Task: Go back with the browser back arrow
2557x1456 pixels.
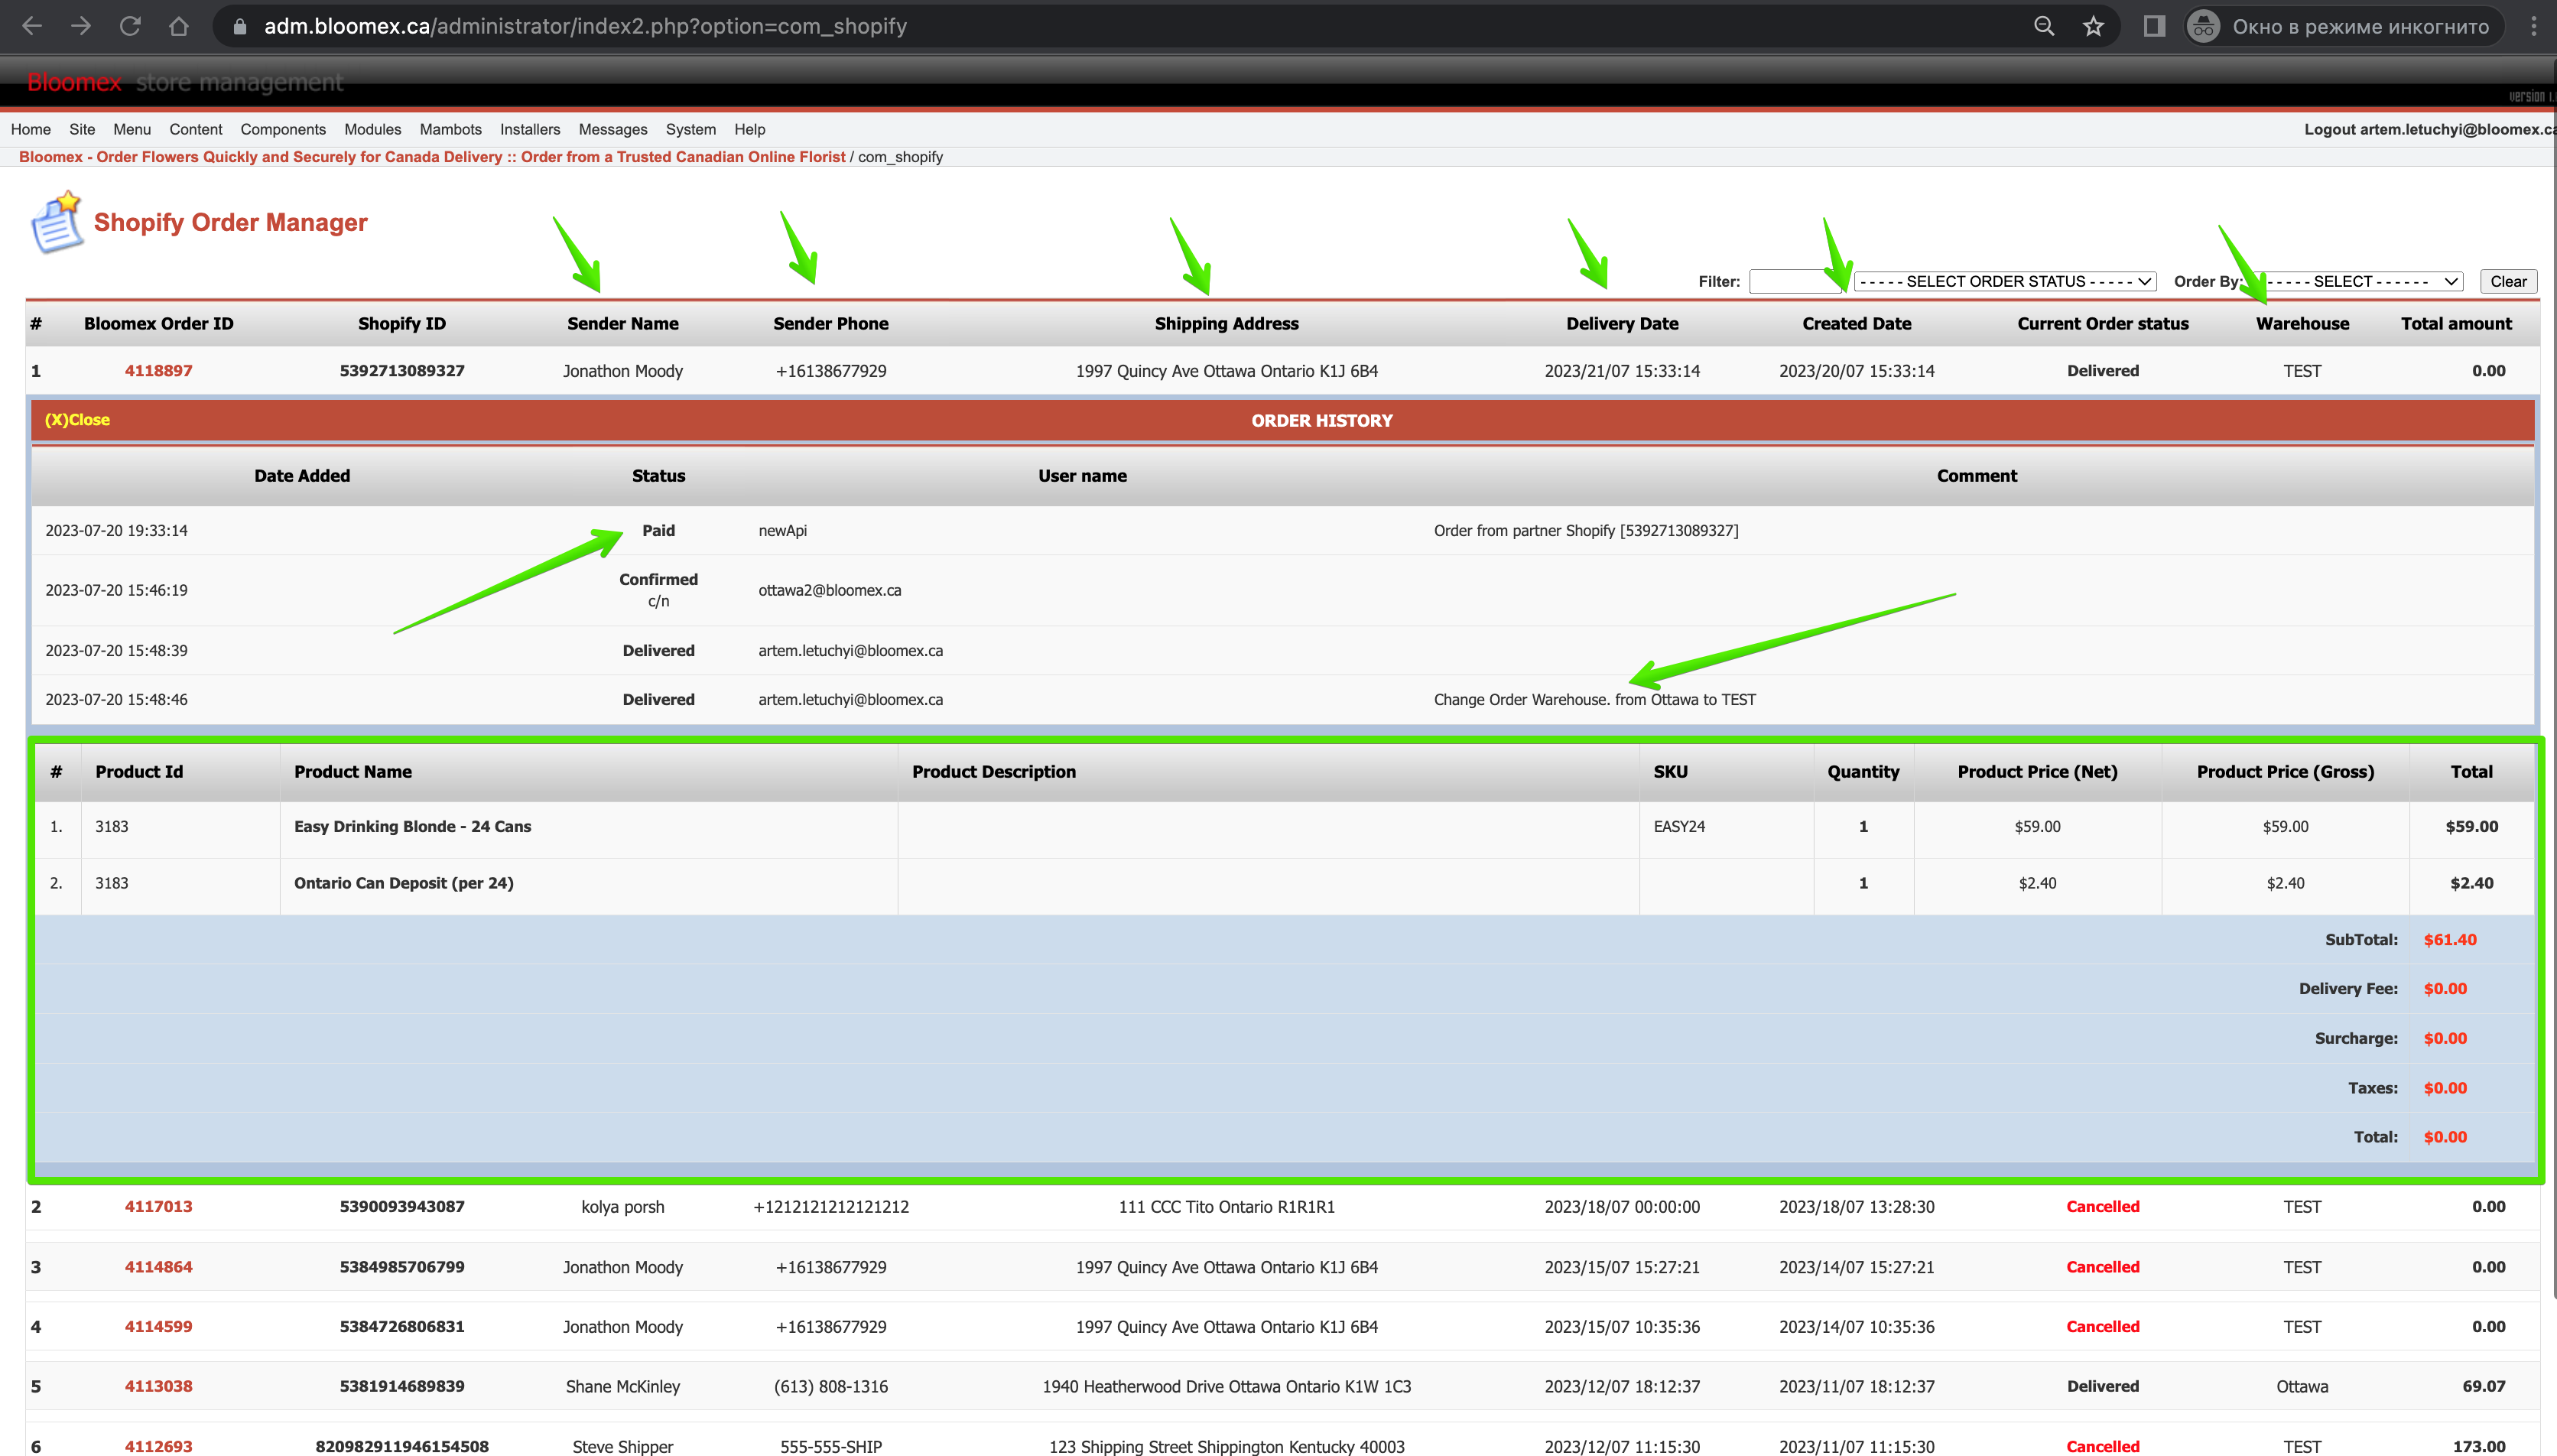Action: 32,26
